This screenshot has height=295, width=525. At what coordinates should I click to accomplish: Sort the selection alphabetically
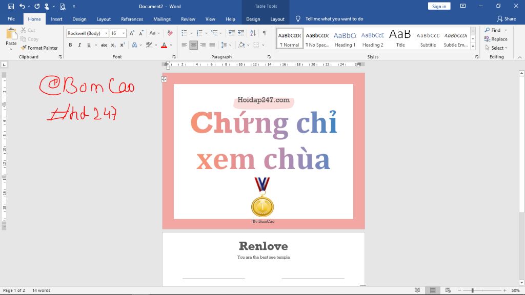pos(253,33)
